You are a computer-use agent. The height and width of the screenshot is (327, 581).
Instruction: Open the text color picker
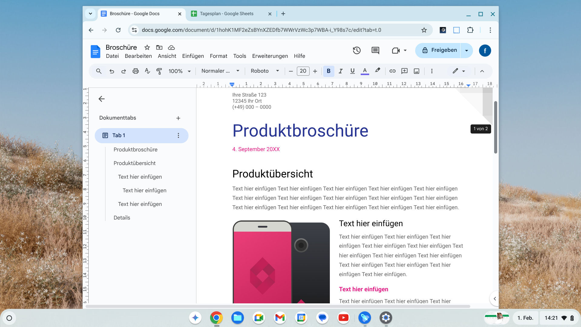coord(365,71)
